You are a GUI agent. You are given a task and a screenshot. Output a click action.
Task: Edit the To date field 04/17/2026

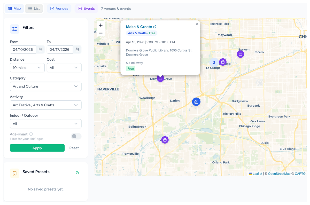click(60, 50)
